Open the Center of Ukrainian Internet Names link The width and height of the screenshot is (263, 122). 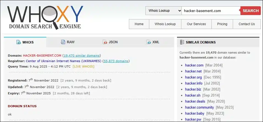(63, 61)
